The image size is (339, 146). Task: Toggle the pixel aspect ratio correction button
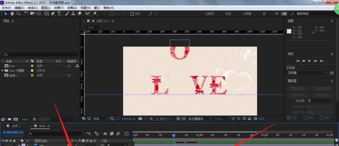(x=233, y=119)
